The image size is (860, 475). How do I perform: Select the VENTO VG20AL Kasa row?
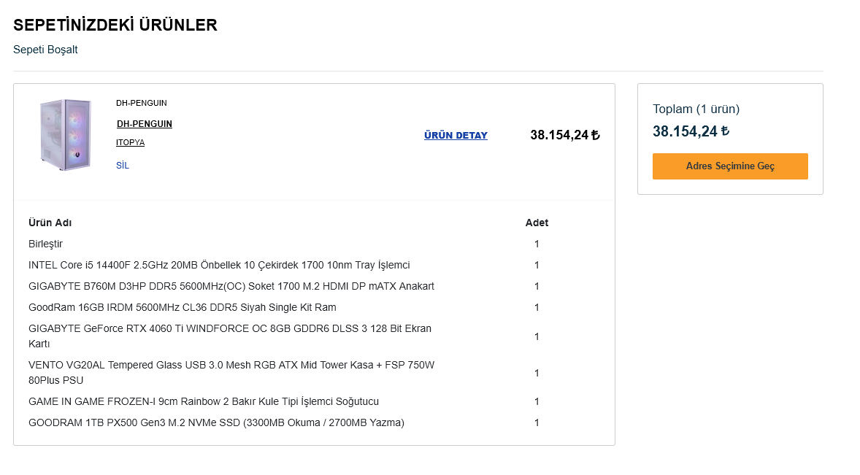pyautogui.click(x=314, y=373)
